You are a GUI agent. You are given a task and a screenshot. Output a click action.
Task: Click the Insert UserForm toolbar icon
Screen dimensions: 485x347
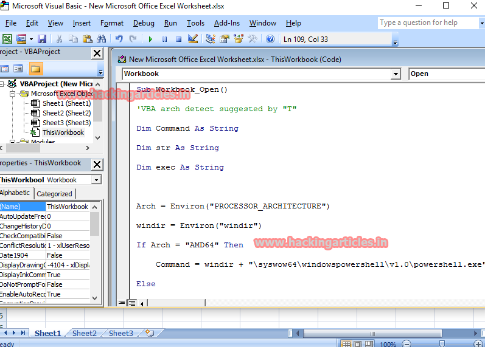pyautogui.click(x=21, y=39)
